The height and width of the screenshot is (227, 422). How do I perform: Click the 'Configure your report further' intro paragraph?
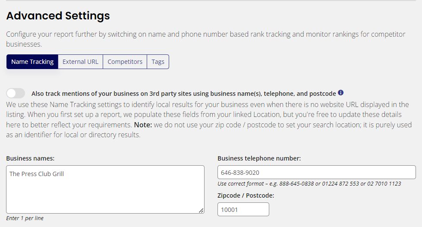coord(206,39)
